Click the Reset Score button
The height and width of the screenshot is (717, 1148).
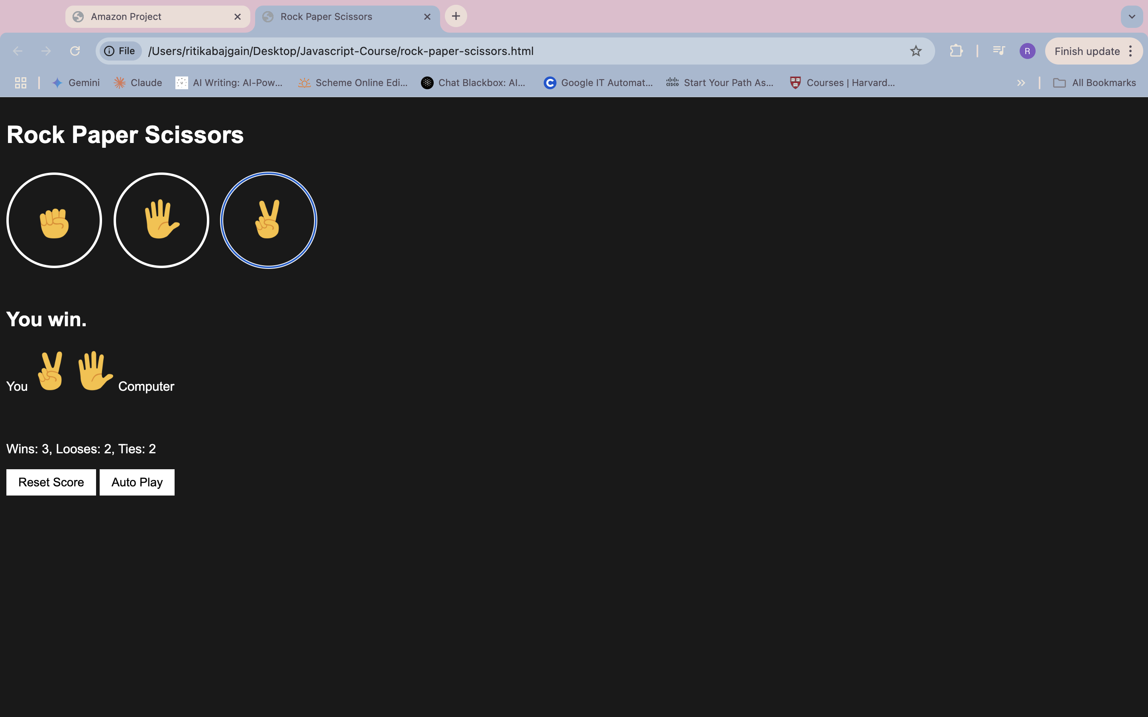tap(51, 482)
